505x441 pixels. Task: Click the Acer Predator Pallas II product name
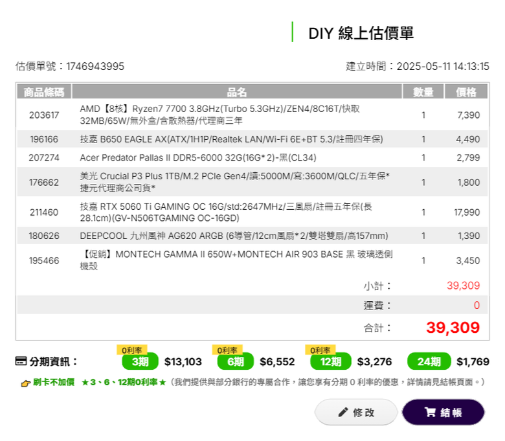point(198,157)
